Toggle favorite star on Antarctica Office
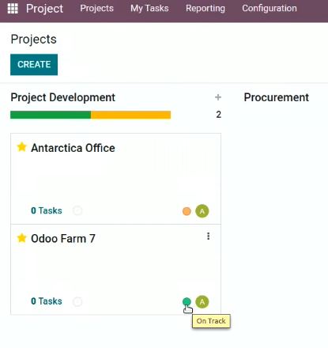Image resolution: width=328 pixels, height=348 pixels. tap(21, 147)
